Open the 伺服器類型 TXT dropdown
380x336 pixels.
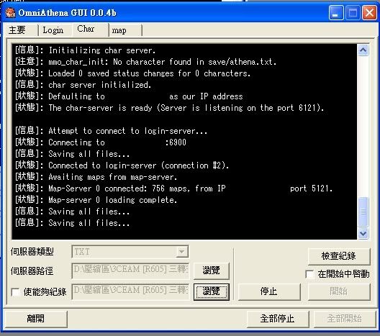130,252
